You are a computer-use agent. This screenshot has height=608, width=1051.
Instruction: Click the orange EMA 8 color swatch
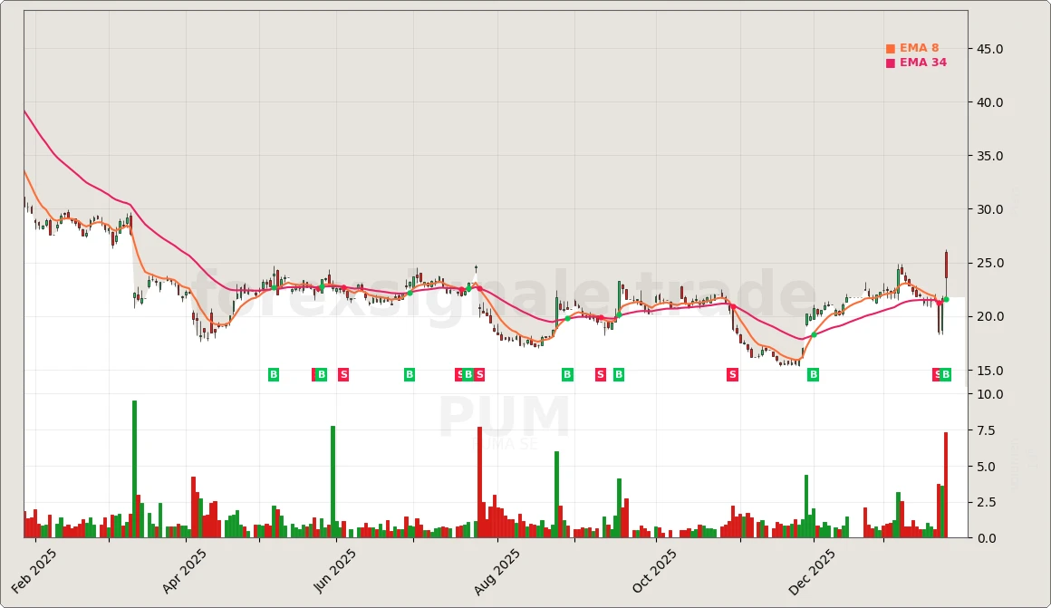point(890,47)
